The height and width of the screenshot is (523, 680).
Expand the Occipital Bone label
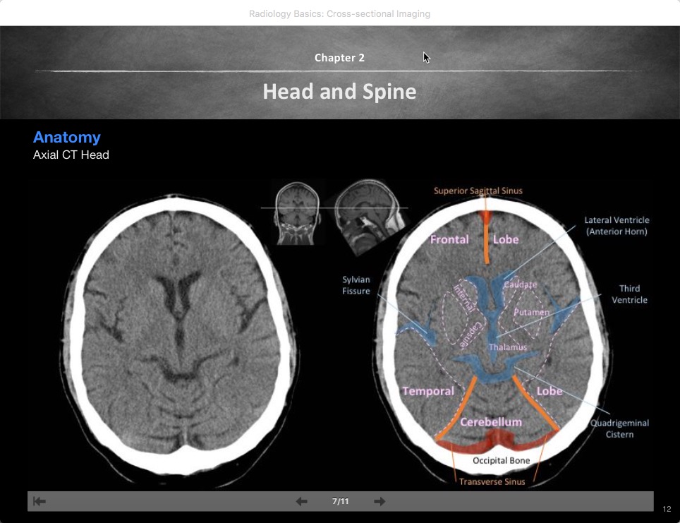click(501, 460)
